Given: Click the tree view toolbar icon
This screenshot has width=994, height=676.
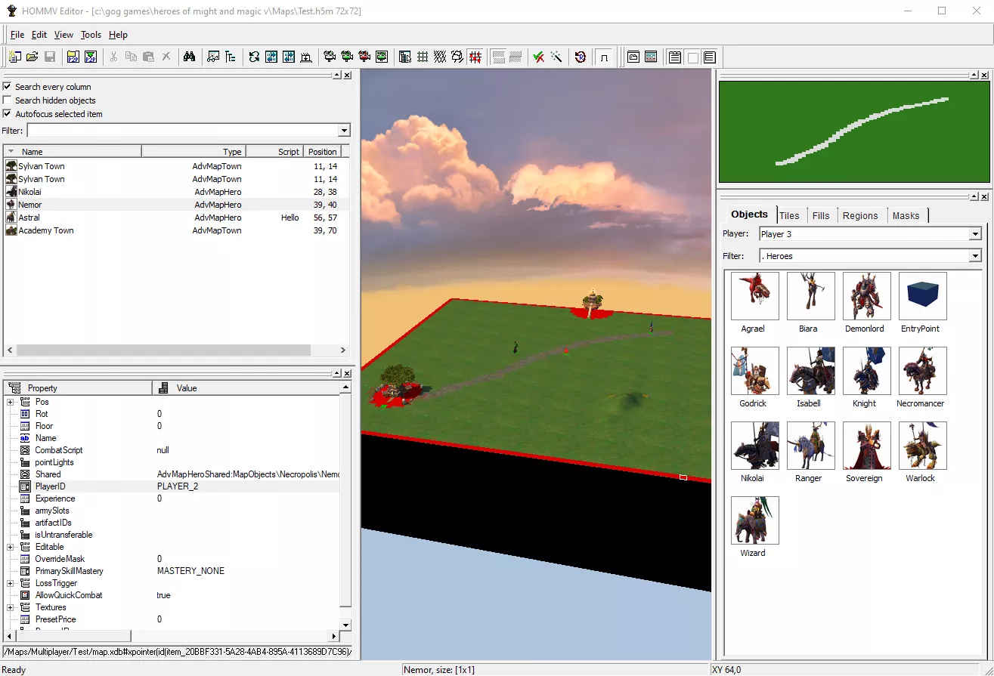Looking at the screenshot, I should point(231,57).
